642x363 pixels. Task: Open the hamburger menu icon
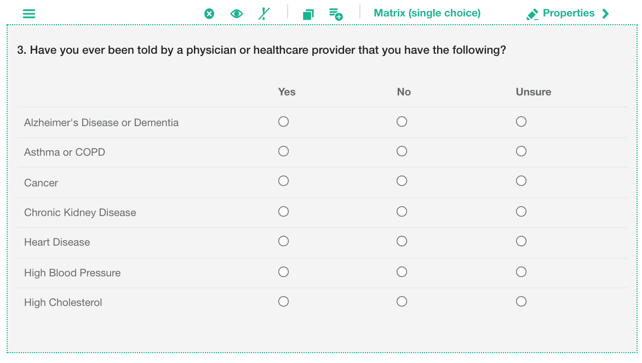click(29, 14)
